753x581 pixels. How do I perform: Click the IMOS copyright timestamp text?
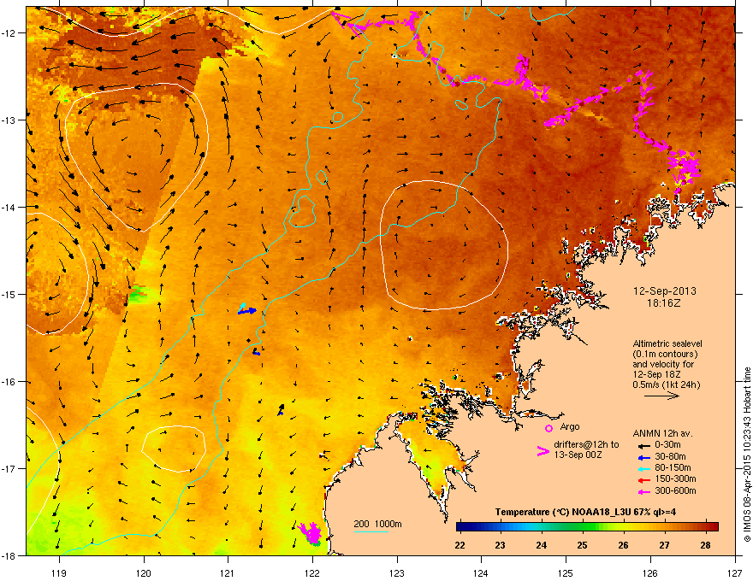coord(747,455)
